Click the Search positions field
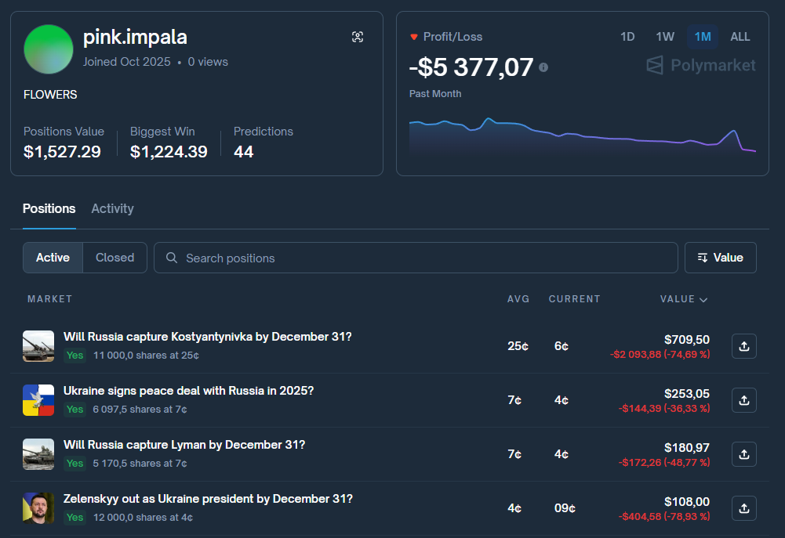 (416, 258)
